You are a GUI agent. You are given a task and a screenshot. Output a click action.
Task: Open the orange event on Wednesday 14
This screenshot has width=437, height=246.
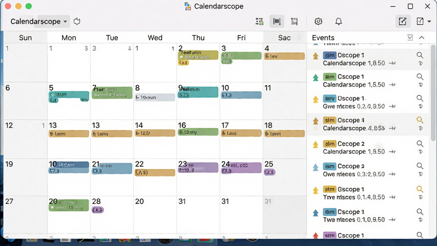(x=154, y=133)
